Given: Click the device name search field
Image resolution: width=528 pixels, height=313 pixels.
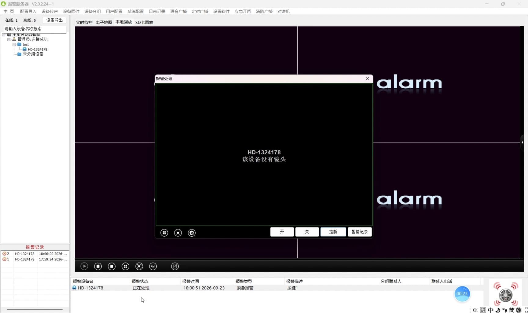Looking at the screenshot, I should pos(35,29).
